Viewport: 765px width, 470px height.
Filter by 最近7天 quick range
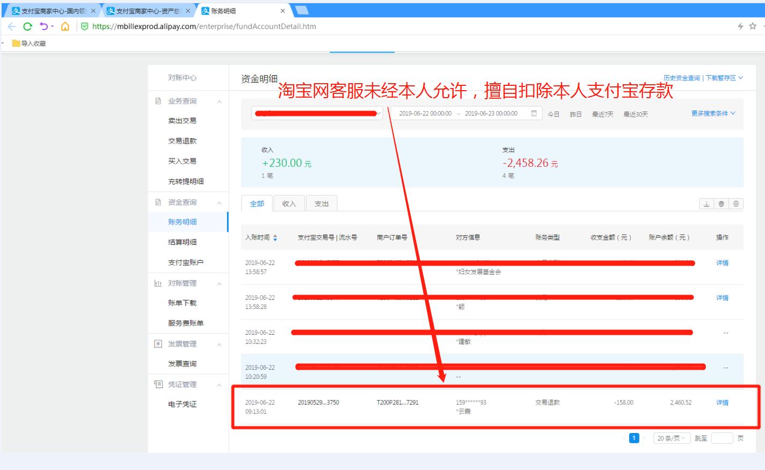[x=602, y=114]
